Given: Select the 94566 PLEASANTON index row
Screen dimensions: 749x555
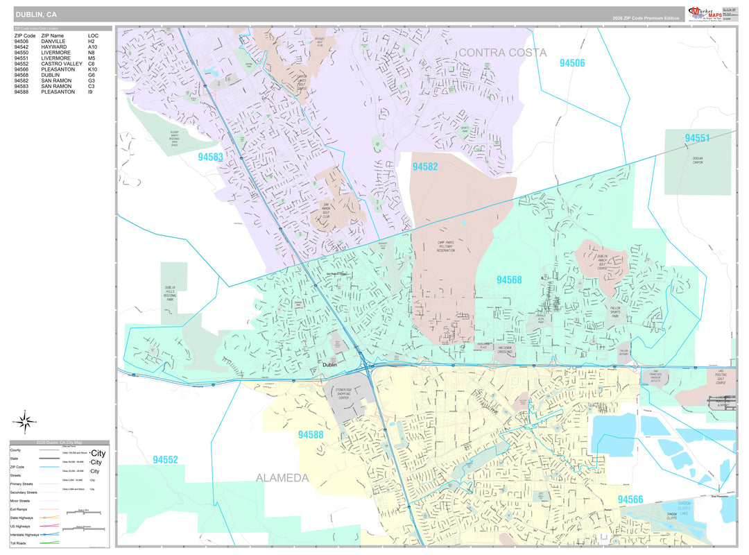Looking at the screenshot, I should (55, 69).
